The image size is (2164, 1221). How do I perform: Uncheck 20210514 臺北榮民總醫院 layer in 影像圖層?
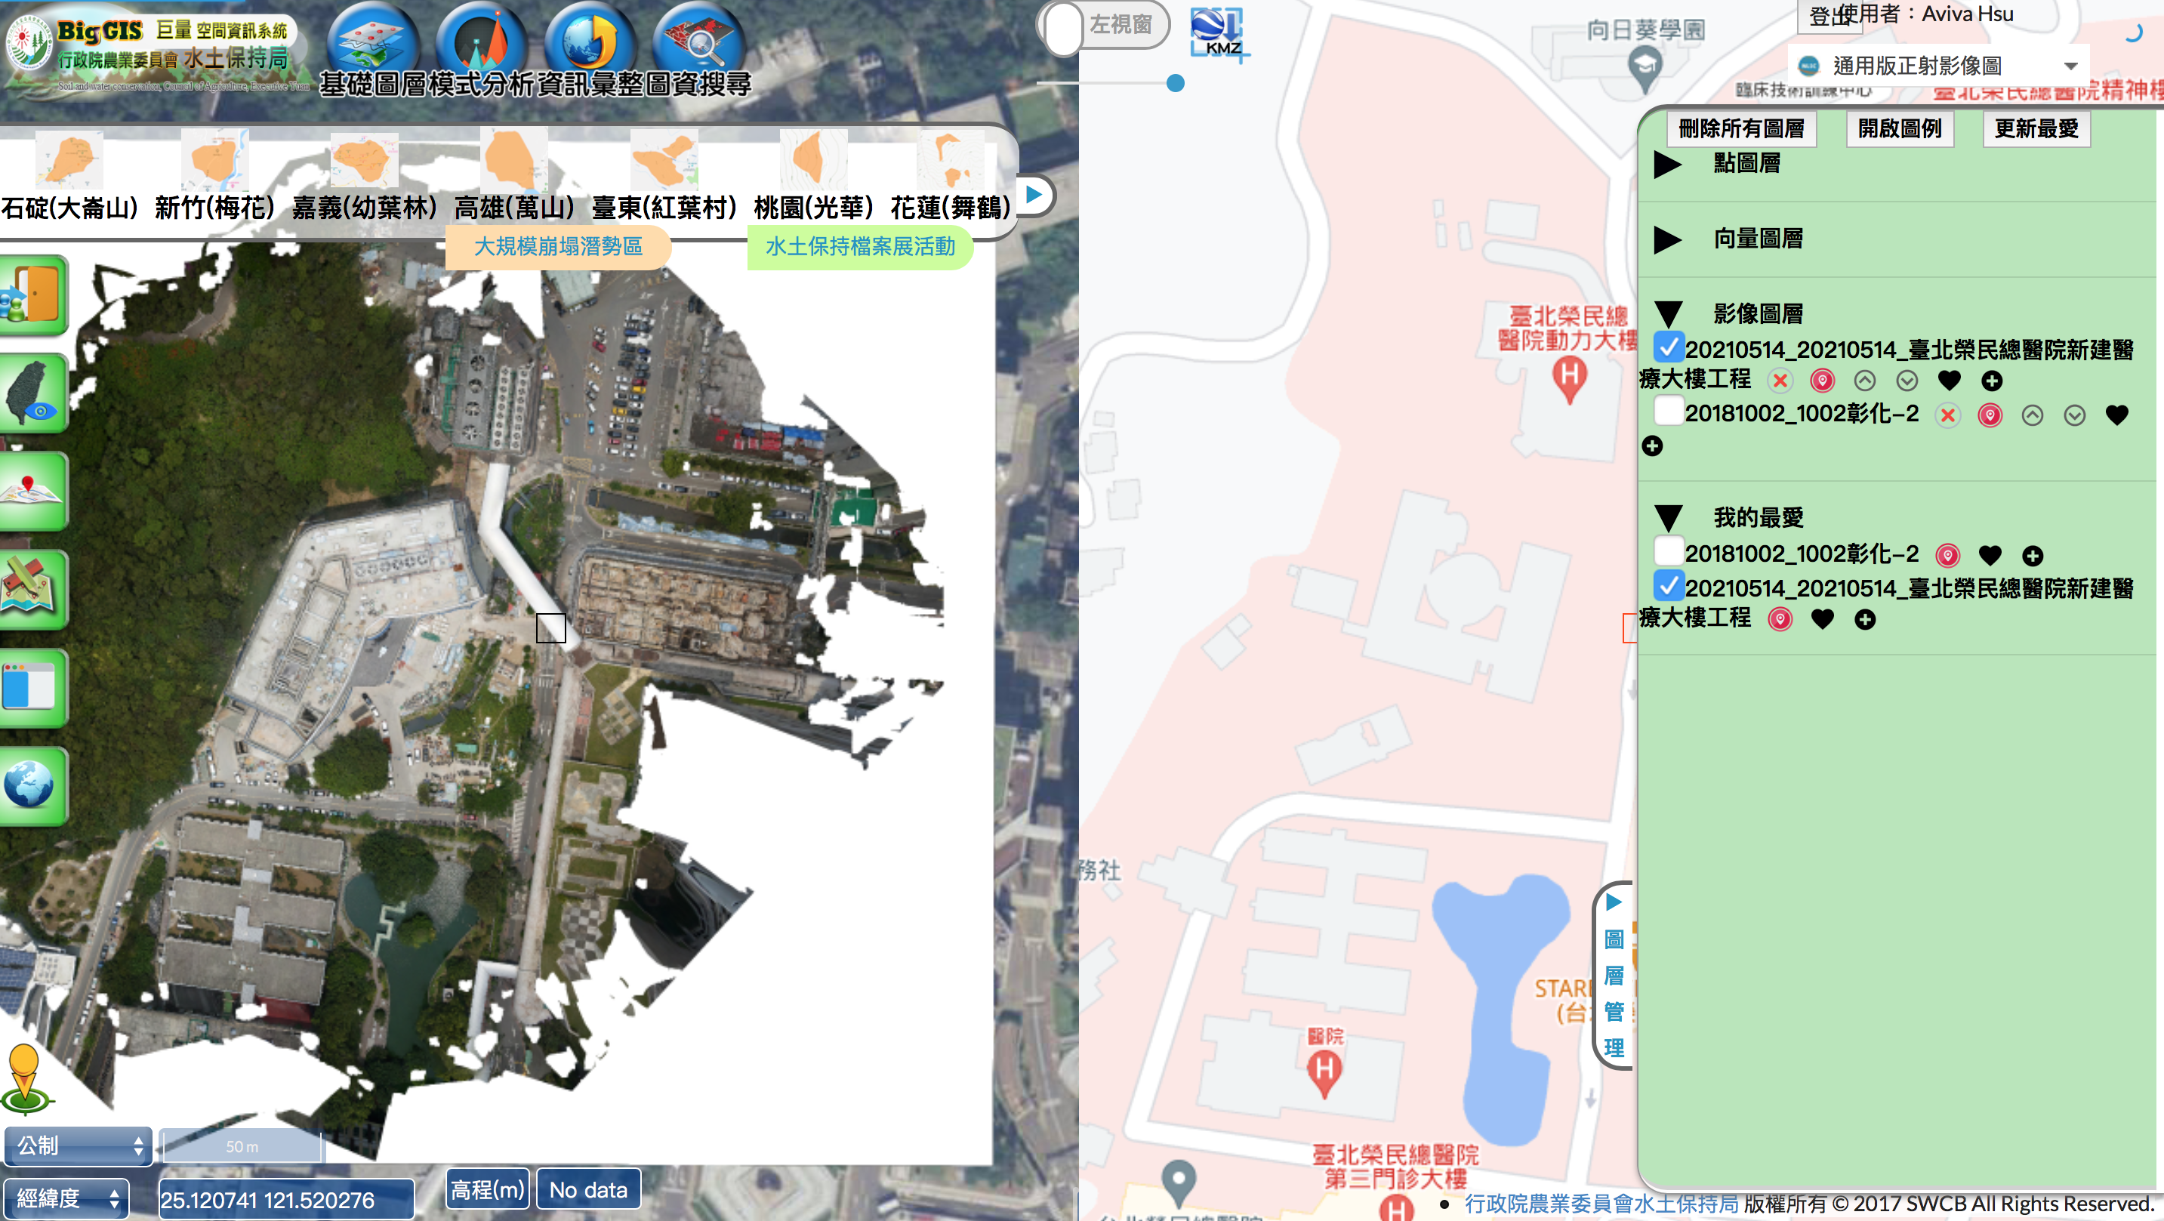coord(1667,347)
